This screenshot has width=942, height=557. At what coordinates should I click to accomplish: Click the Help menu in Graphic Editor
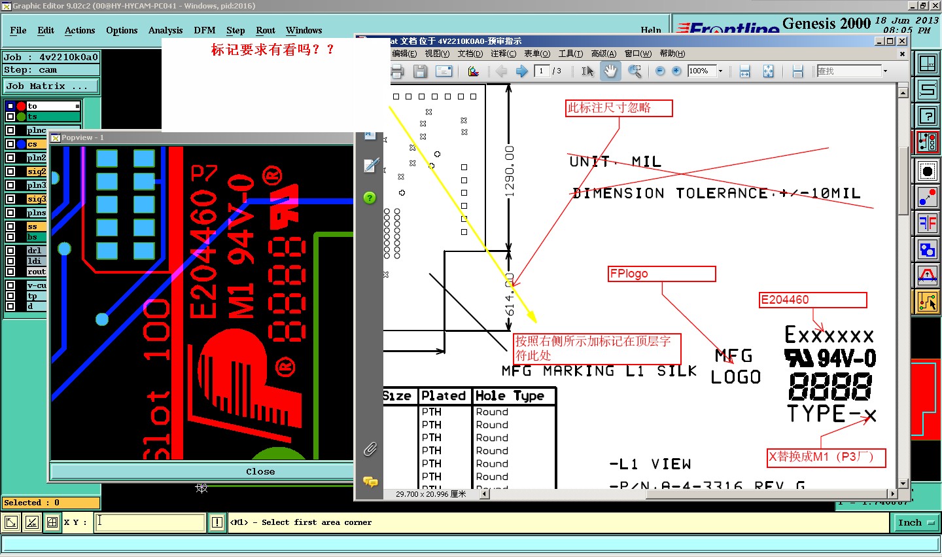tap(651, 31)
